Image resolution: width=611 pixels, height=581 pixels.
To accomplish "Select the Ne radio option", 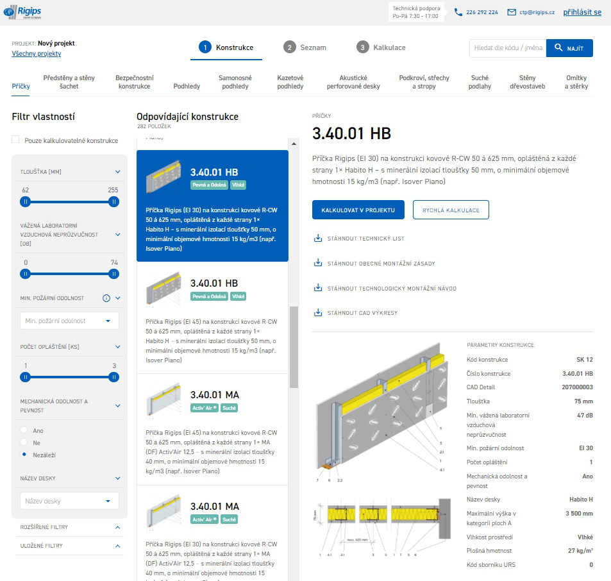I will tap(24, 442).
